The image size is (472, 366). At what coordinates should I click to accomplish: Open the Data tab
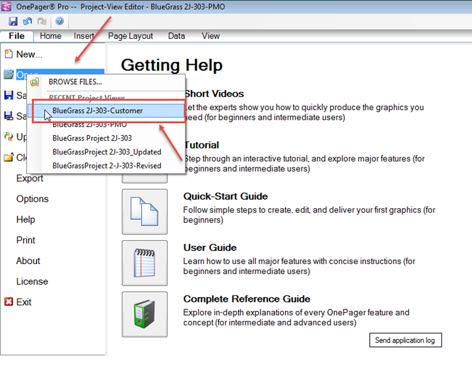pos(176,36)
